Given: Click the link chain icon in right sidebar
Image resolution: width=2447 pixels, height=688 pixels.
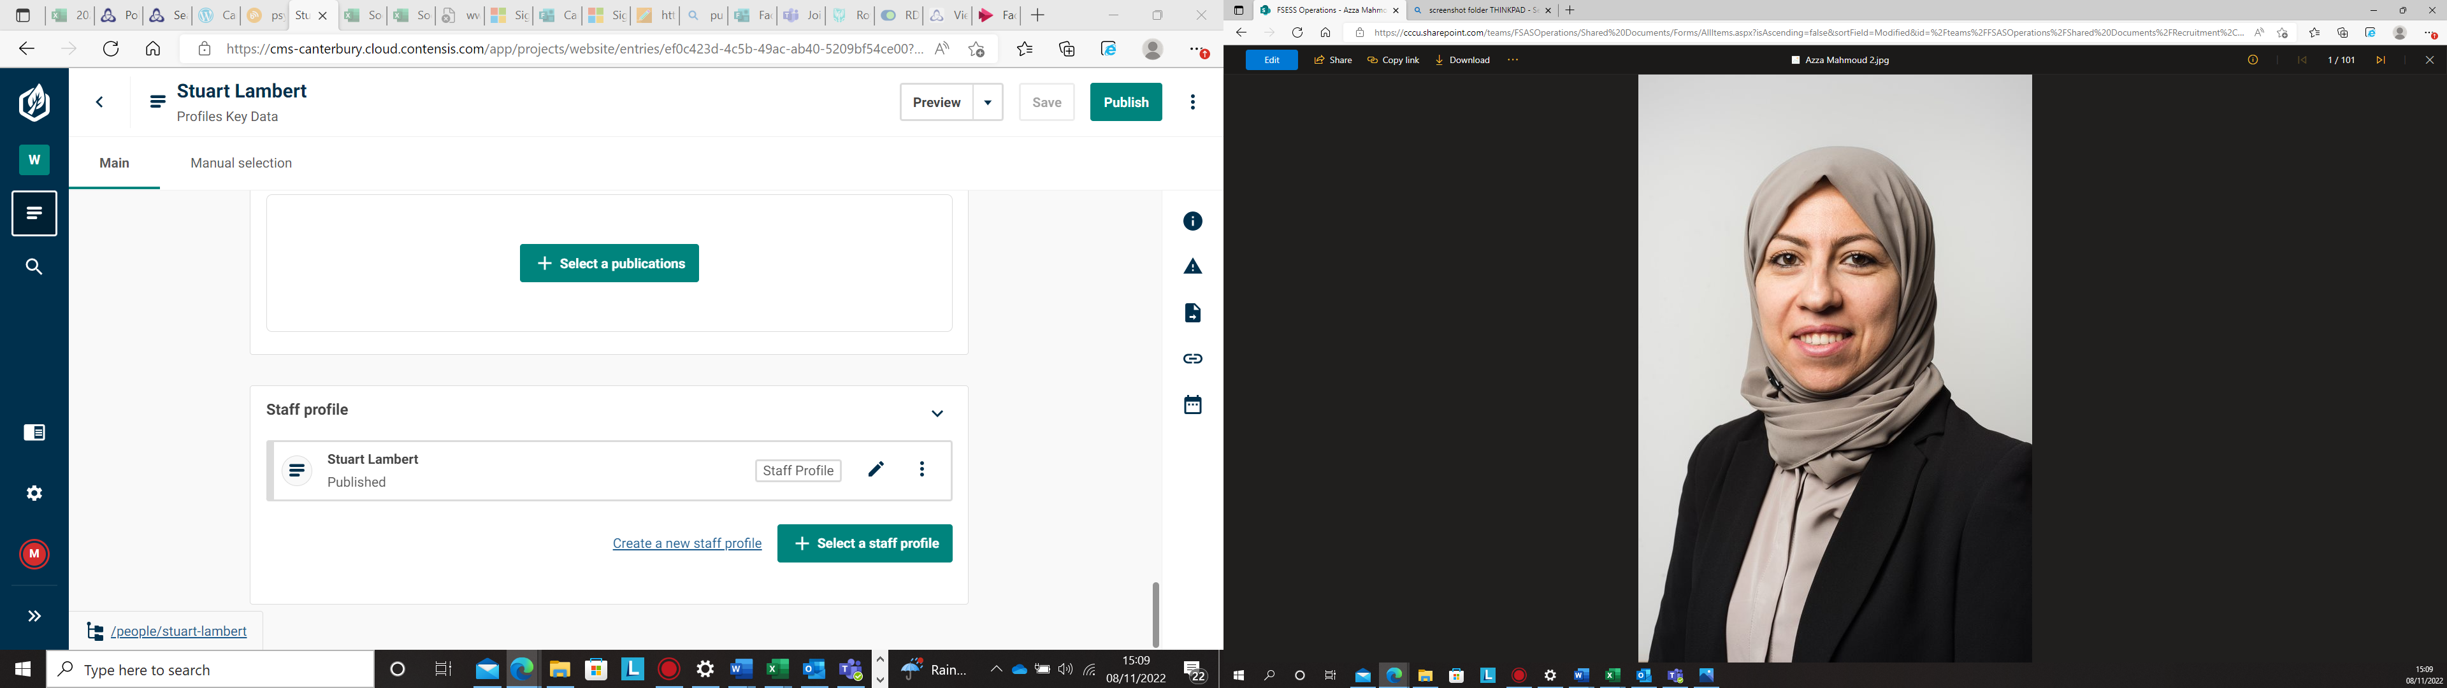Looking at the screenshot, I should (1192, 358).
